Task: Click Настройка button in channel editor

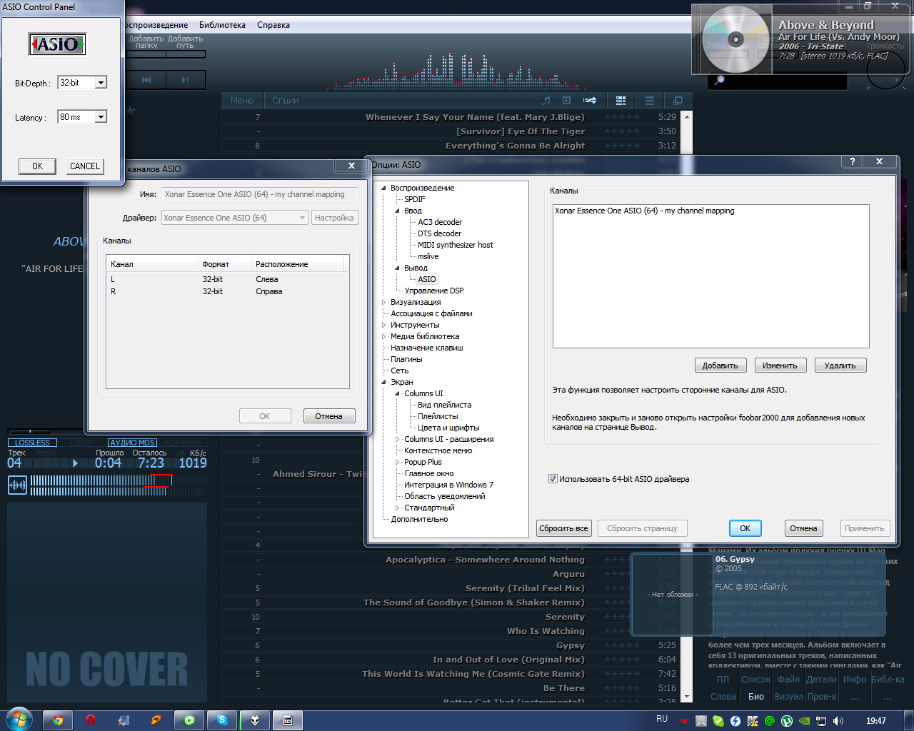Action: tap(334, 218)
